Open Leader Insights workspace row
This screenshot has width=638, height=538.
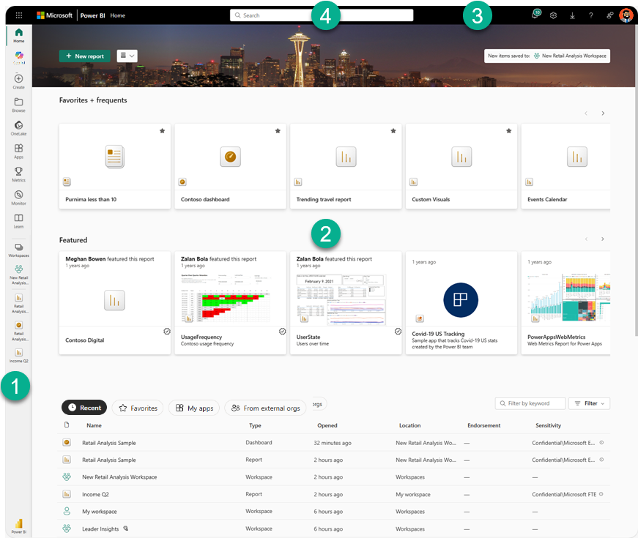tap(333, 528)
